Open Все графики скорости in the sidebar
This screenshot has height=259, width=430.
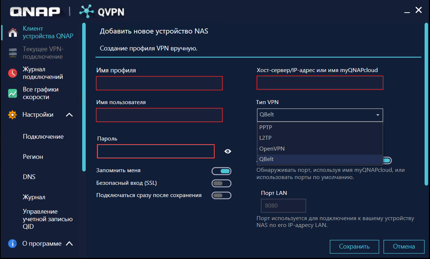click(x=41, y=93)
